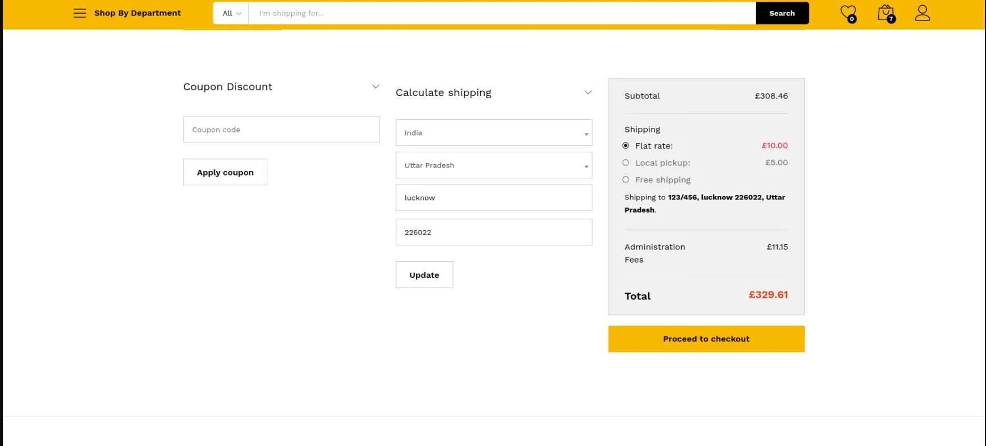Click Proceed to checkout
The width and height of the screenshot is (986, 446).
point(706,339)
